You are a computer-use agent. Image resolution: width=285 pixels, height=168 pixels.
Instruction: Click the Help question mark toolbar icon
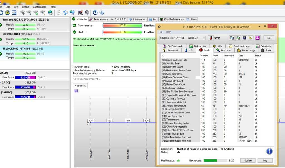[x=95, y=13]
